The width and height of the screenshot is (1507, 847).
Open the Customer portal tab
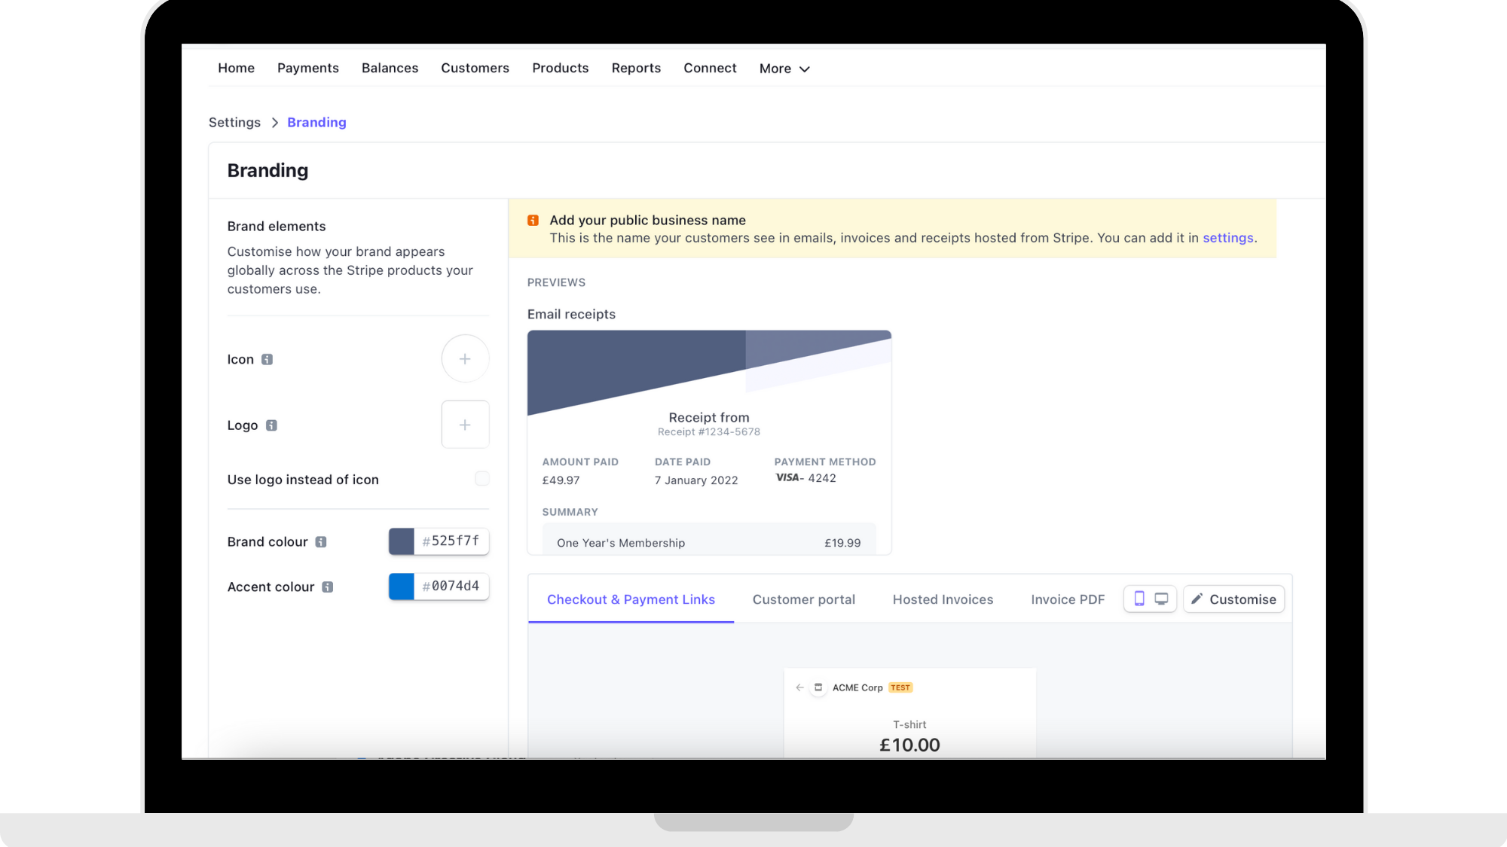tap(803, 599)
